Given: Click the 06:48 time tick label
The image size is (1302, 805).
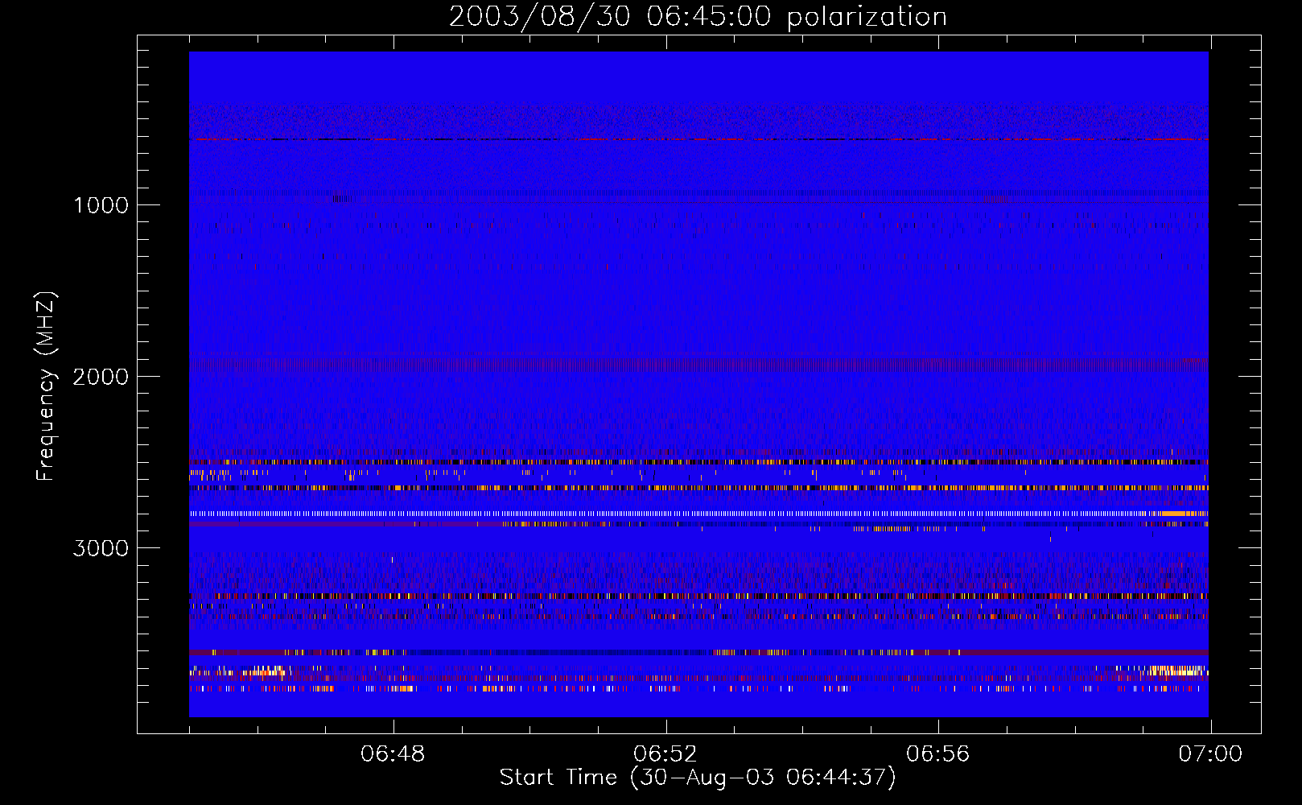Looking at the screenshot, I should coord(393,754).
